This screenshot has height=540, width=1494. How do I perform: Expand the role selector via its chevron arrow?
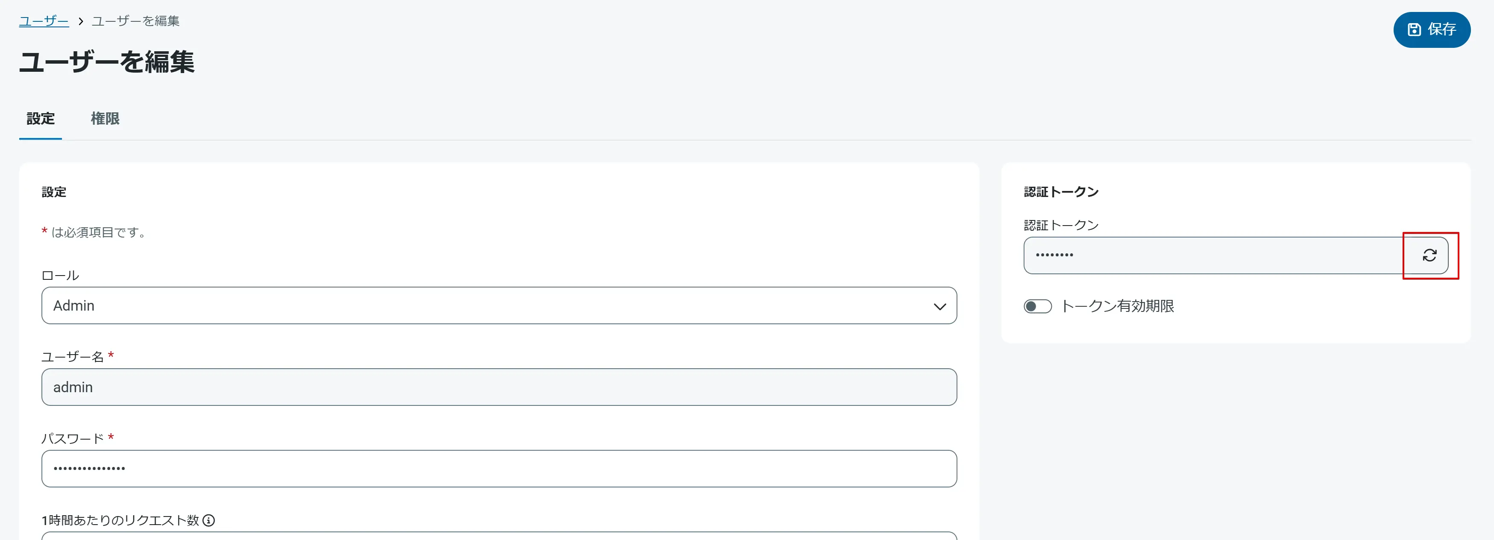click(939, 306)
